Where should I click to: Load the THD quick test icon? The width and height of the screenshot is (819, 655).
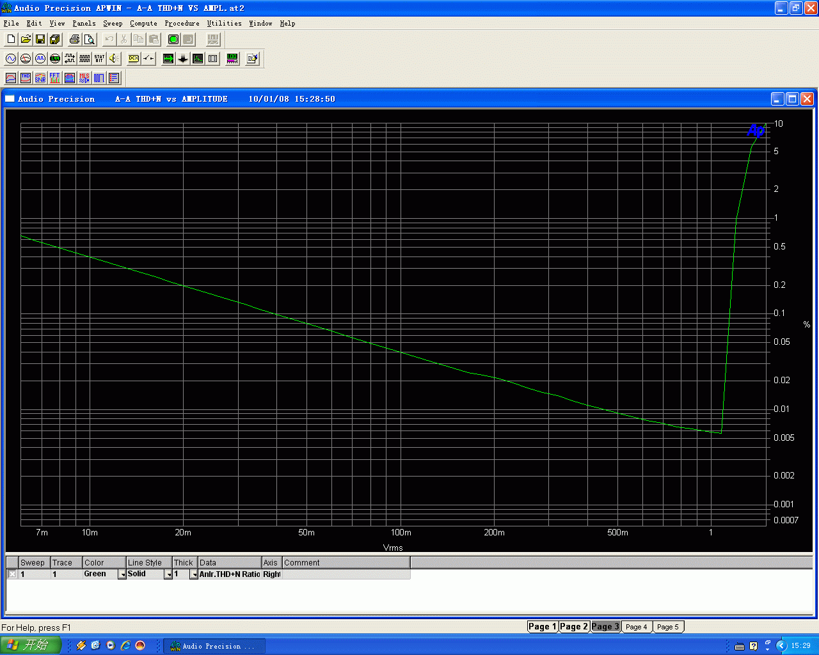26,78
